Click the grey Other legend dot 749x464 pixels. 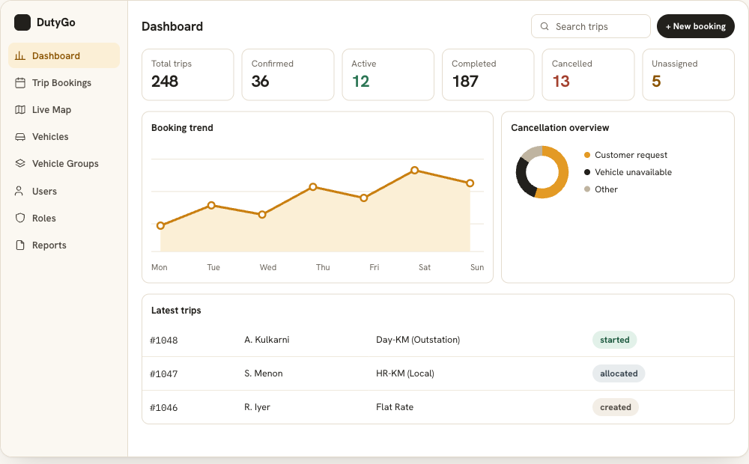pos(587,189)
